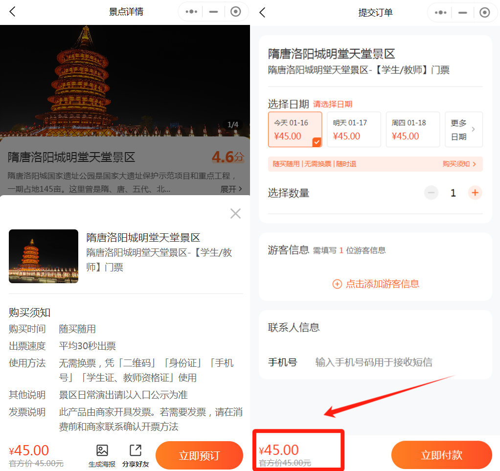The height and width of the screenshot is (471, 500).
Task: Decrease ticket quantity with minus button
Action: (x=431, y=193)
